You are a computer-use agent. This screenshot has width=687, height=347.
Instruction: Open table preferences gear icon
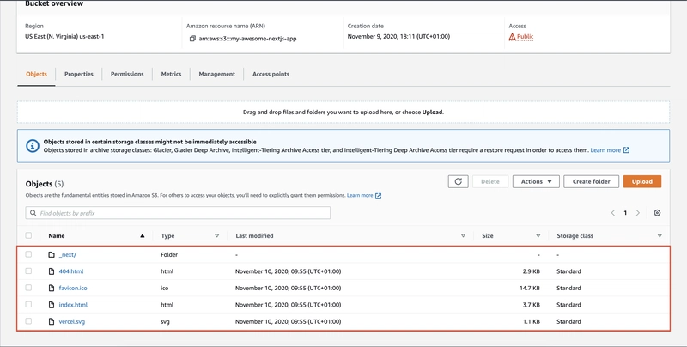tap(657, 213)
